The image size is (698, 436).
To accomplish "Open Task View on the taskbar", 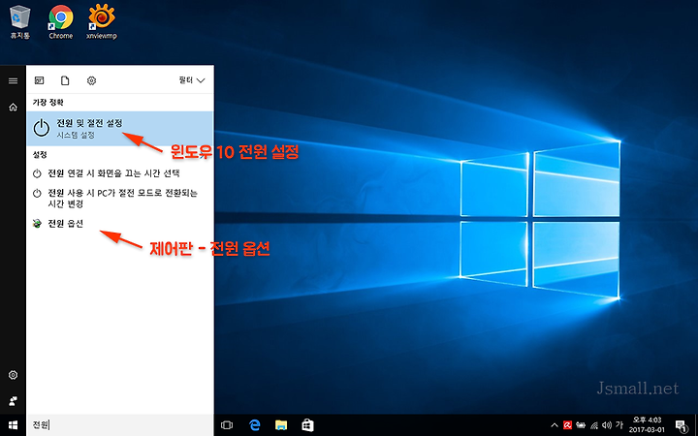I will pos(227,425).
